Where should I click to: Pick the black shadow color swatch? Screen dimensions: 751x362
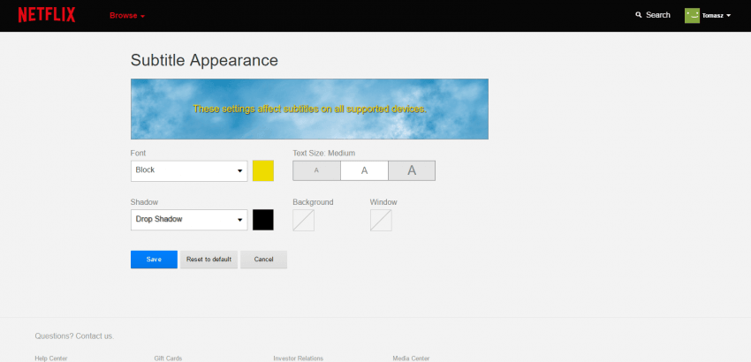(x=263, y=220)
